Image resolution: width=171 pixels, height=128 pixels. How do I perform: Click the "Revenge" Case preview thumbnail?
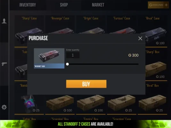click(x=49, y=58)
